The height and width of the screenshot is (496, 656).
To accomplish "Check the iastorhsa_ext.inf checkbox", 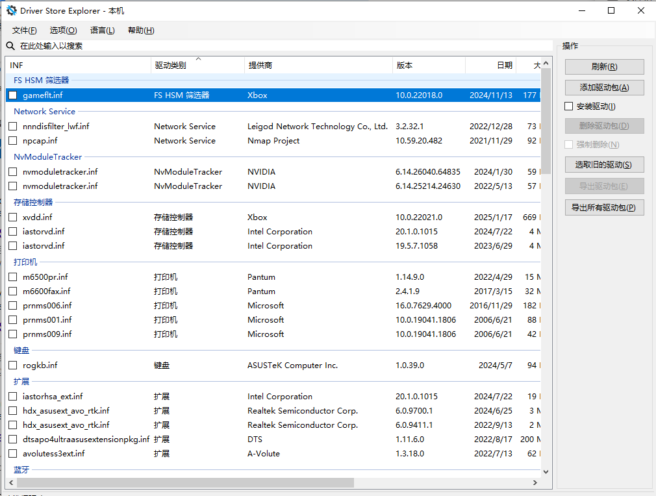I will [x=13, y=397].
